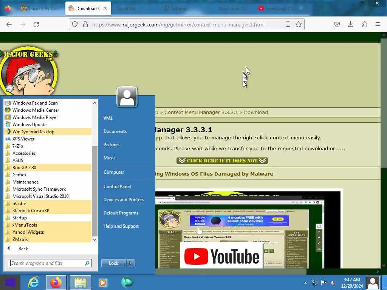
Task: Open Firefox downloads panel
Action: tap(350, 24)
